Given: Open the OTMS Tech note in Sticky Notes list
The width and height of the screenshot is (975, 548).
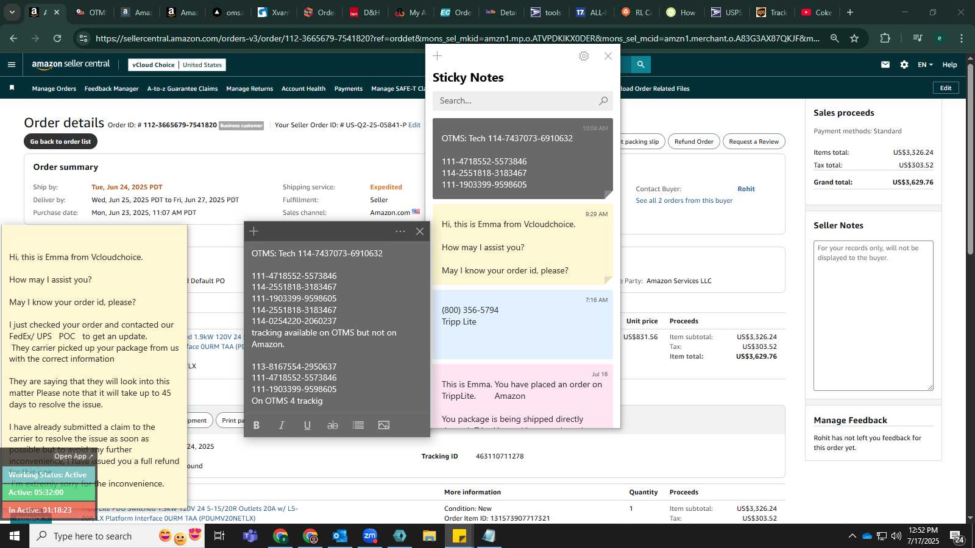Looking at the screenshot, I should (x=523, y=158).
